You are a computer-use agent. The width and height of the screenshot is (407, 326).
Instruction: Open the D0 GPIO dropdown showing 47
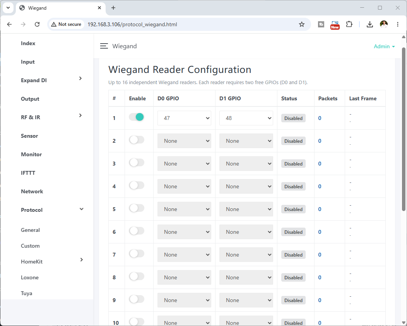pos(184,118)
